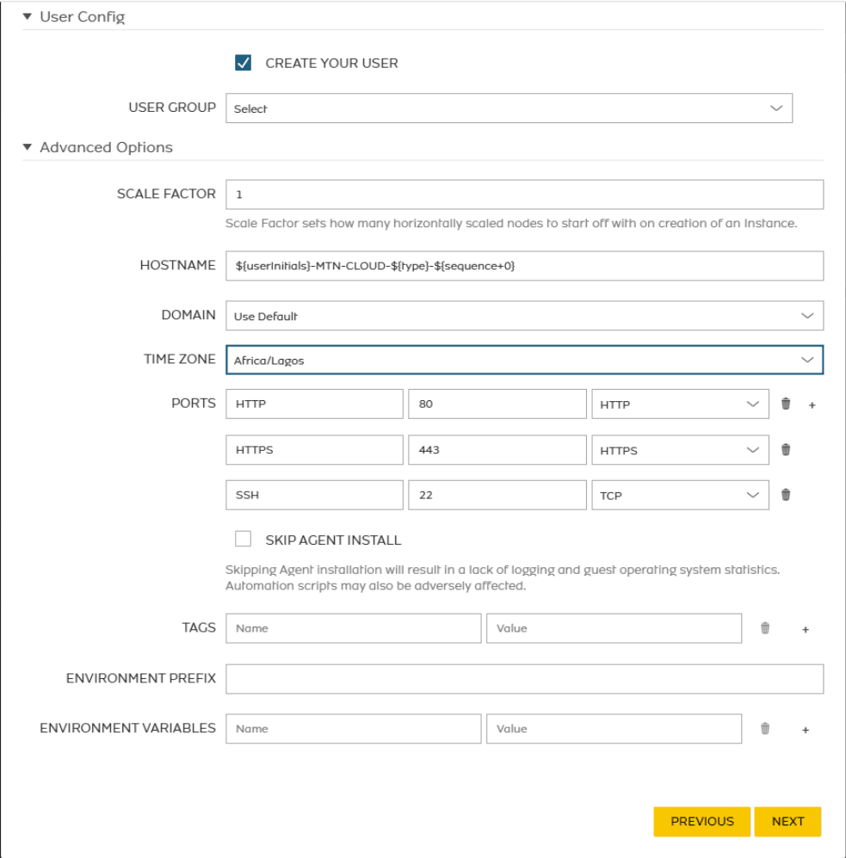Screen dimensions: 846x858
Task: Collapse the Advanced Options section
Action: tap(28, 146)
